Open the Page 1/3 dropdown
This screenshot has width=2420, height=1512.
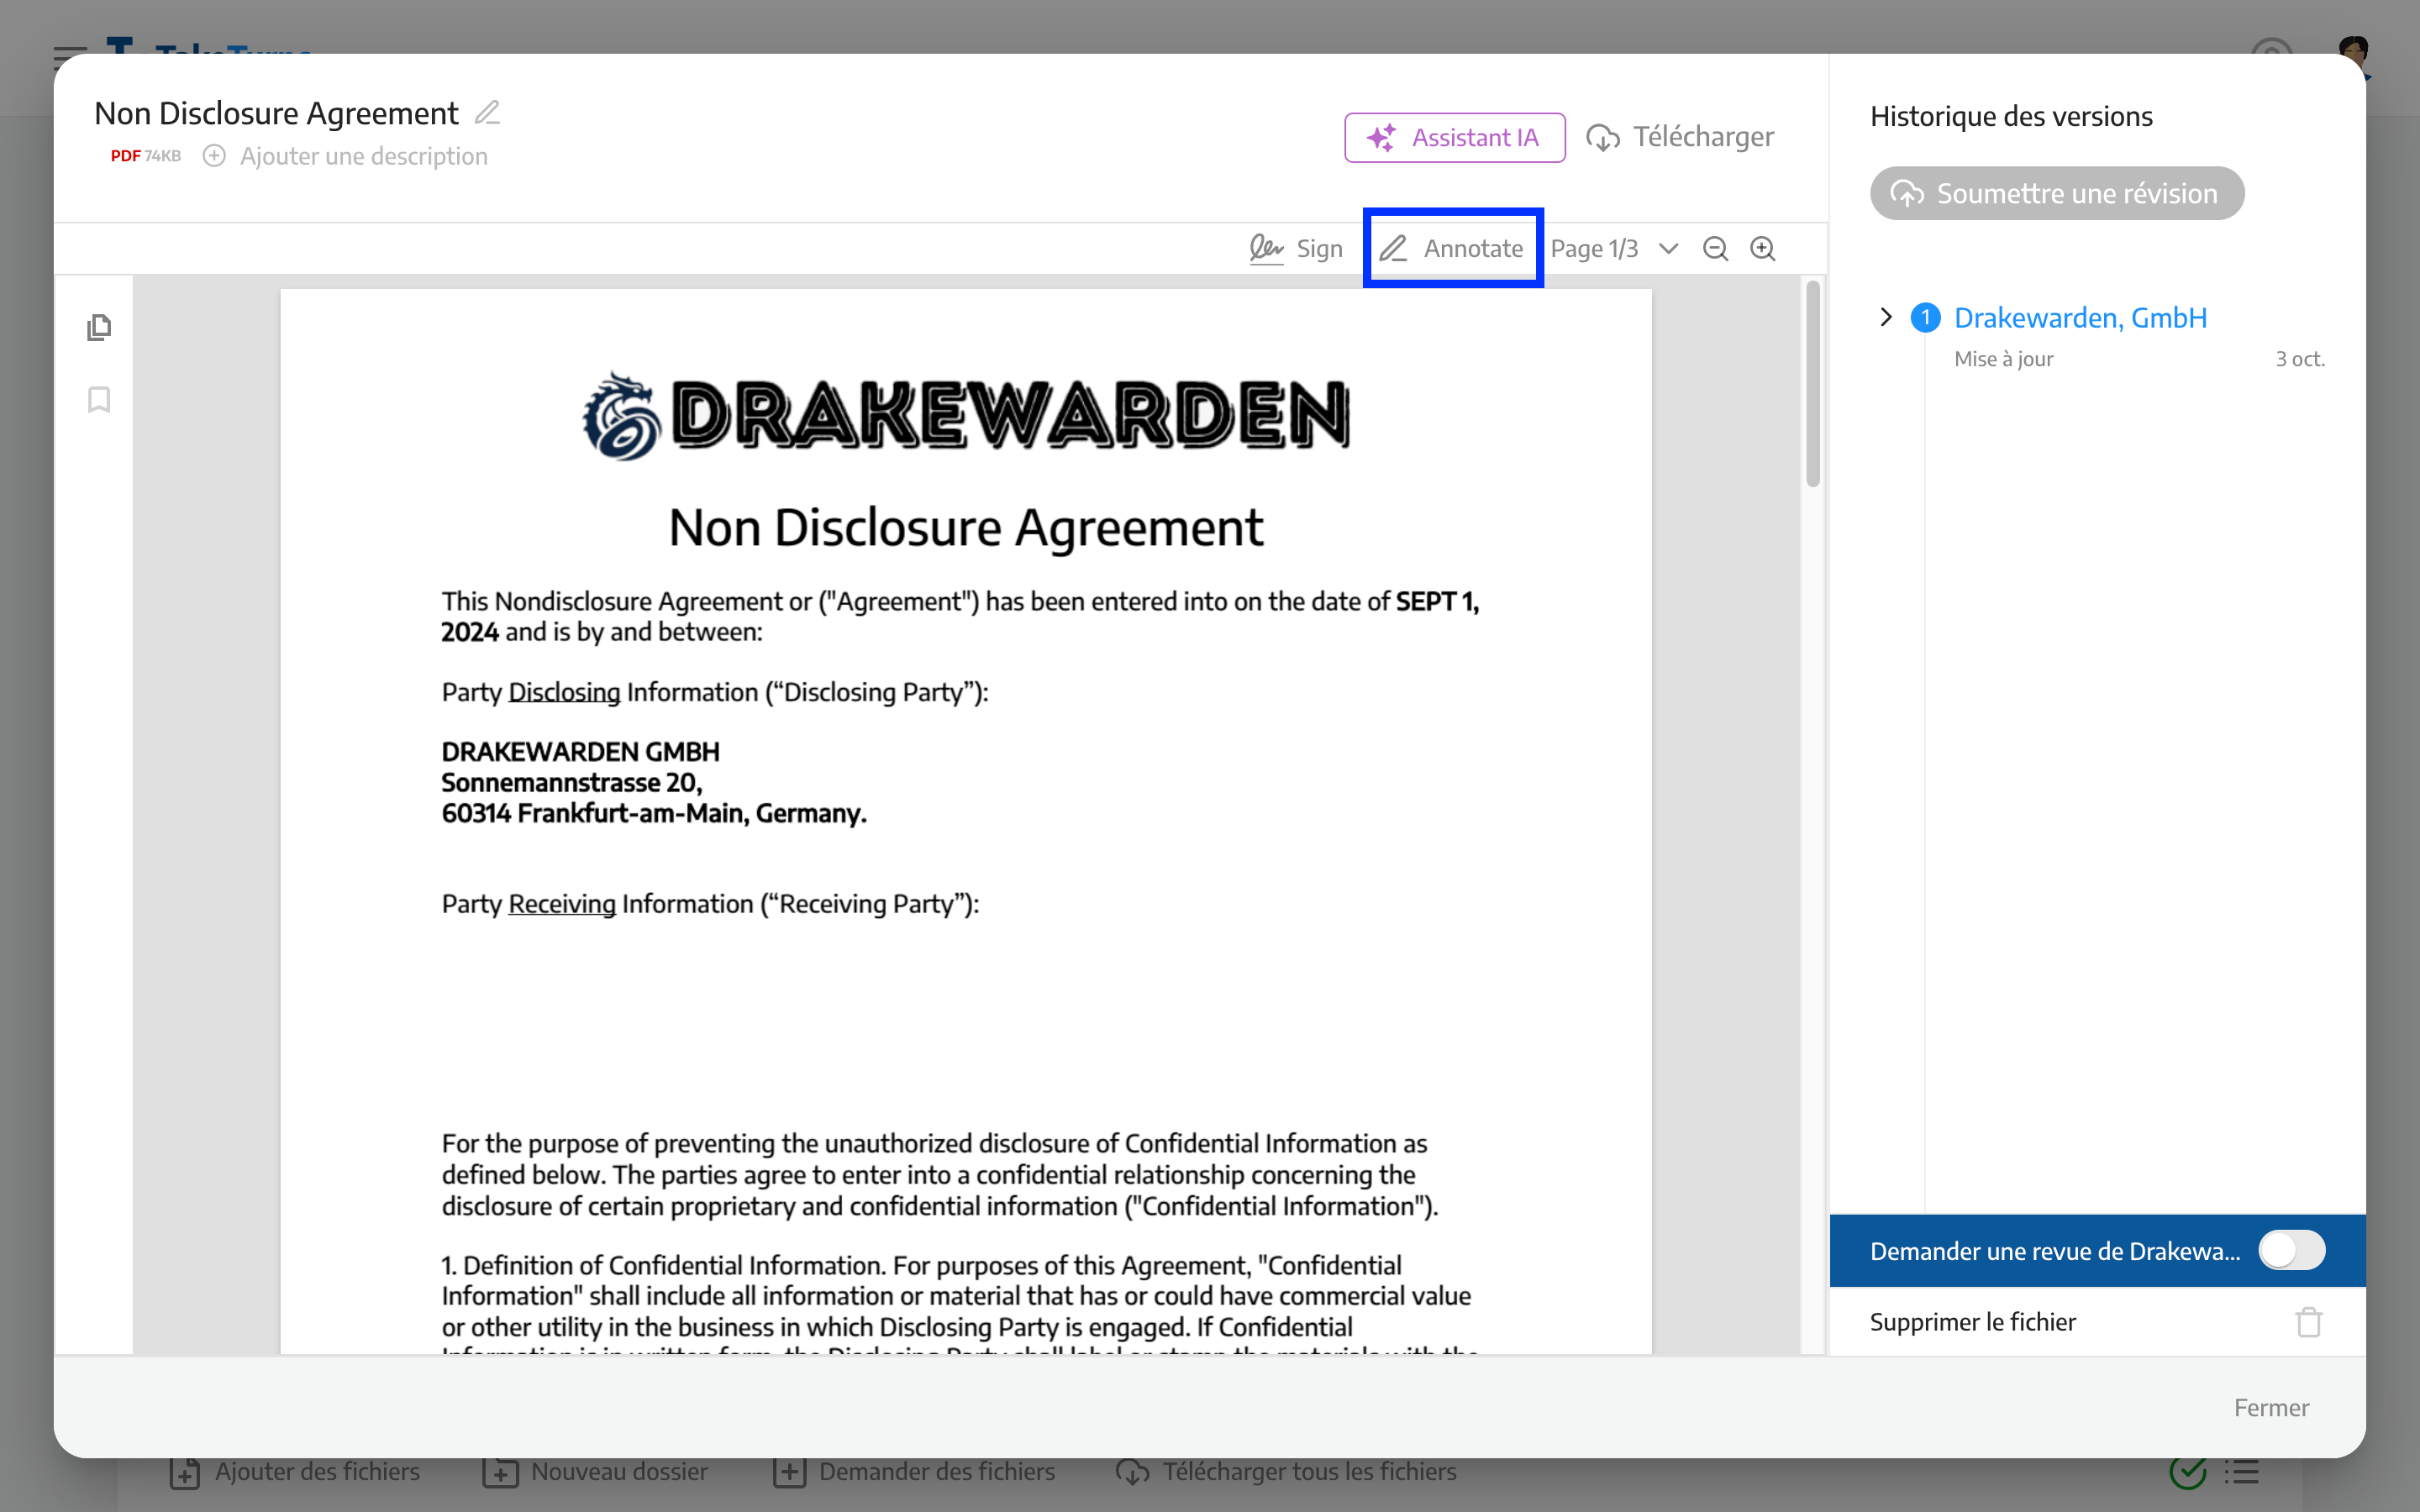pos(1613,248)
